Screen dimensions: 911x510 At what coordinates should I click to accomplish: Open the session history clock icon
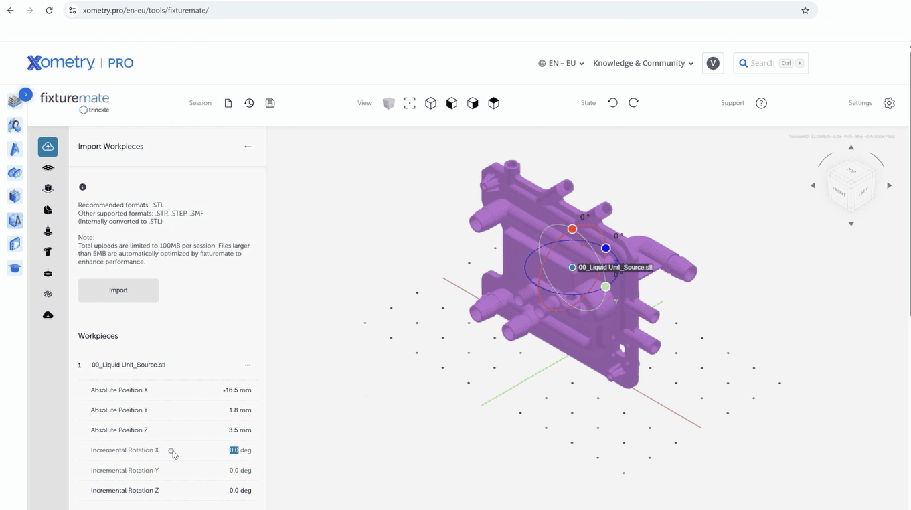click(x=249, y=103)
